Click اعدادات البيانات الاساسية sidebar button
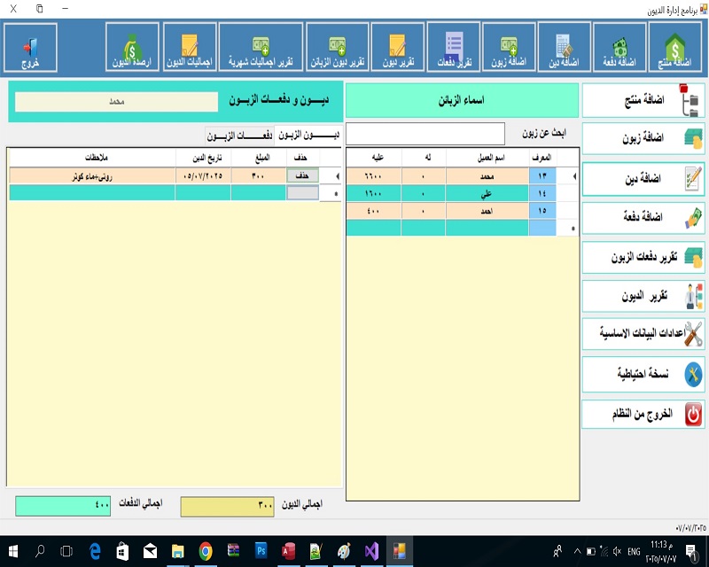This screenshot has width=709, height=567. (x=643, y=335)
